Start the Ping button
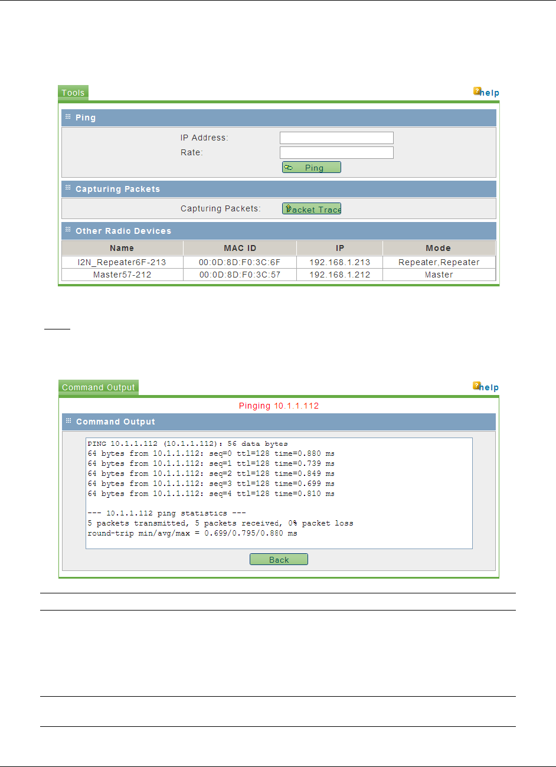556x767 pixels. 312,168
